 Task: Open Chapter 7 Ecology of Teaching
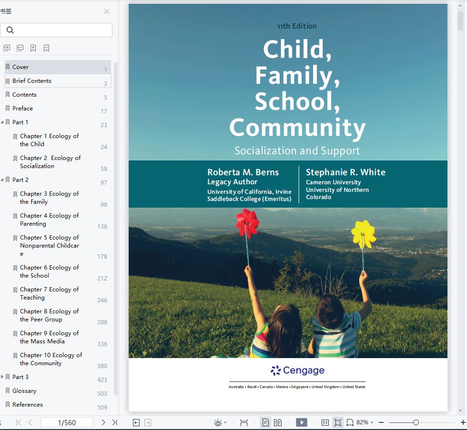[49, 293]
